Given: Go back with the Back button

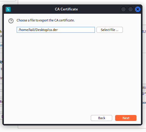Looking at the screenshot, I should point(101,118).
